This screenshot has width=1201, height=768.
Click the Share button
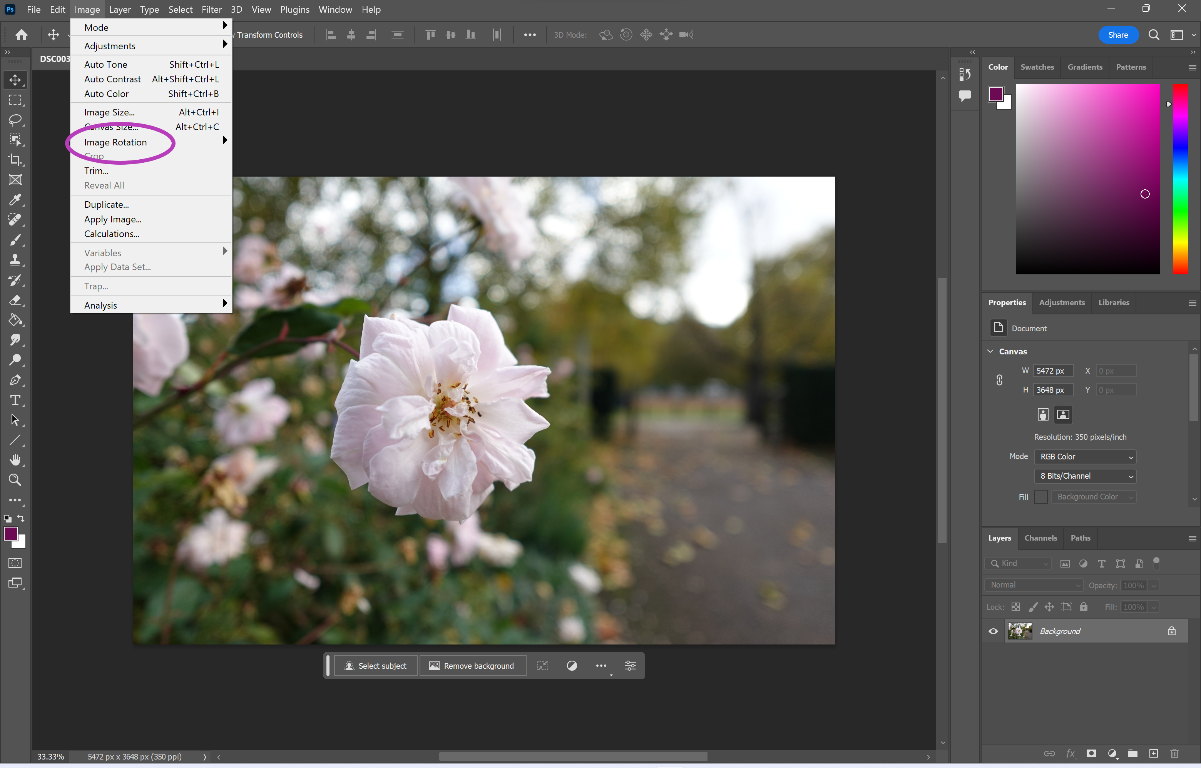click(x=1118, y=34)
